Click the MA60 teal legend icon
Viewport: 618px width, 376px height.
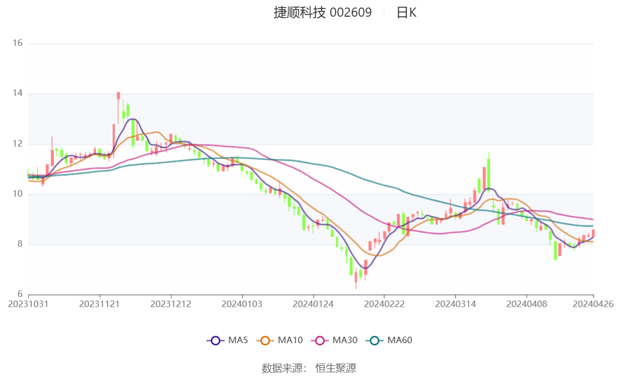point(375,340)
